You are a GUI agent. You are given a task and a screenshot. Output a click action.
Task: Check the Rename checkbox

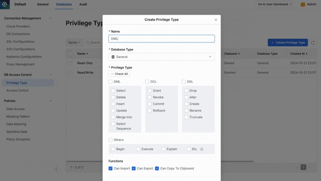tap(186, 110)
